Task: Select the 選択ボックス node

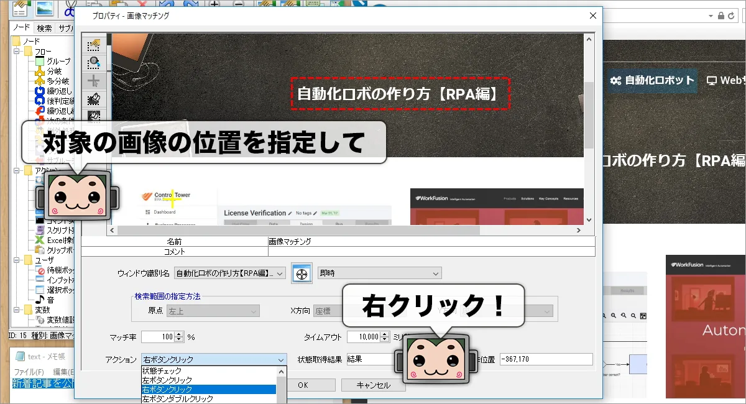Action: (55, 290)
